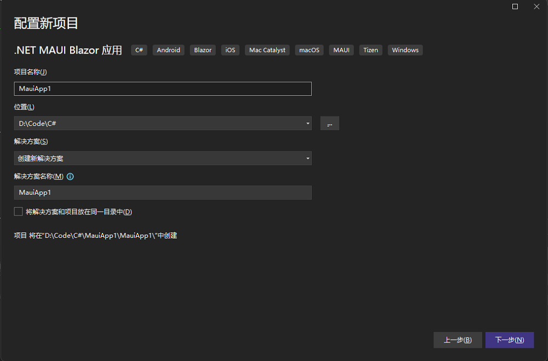
Task: Click the project creation path text
Action: (95, 235)
